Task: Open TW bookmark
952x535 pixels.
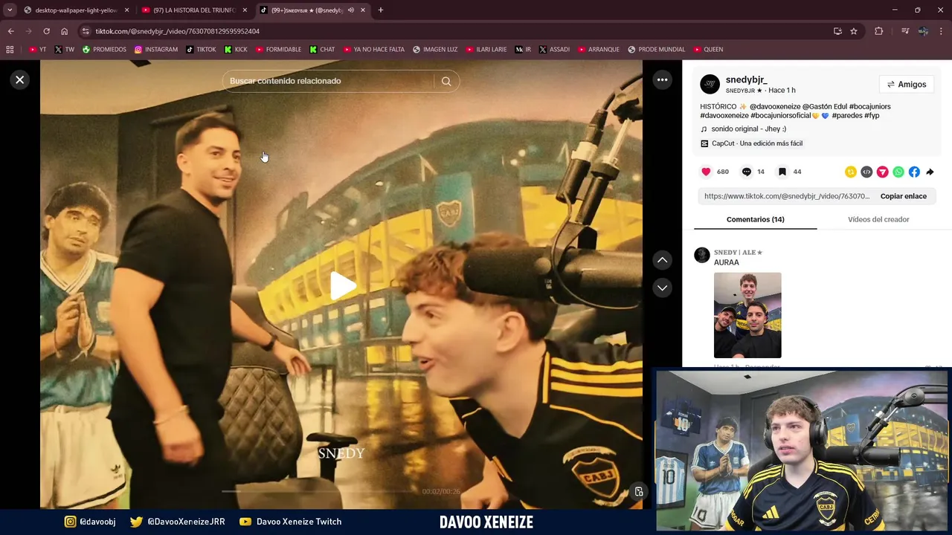Action: (x=64, y=50)
